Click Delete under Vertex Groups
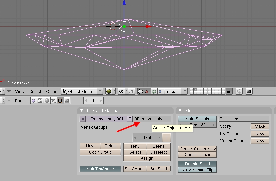The image size is (276, 181). [110, 146]
